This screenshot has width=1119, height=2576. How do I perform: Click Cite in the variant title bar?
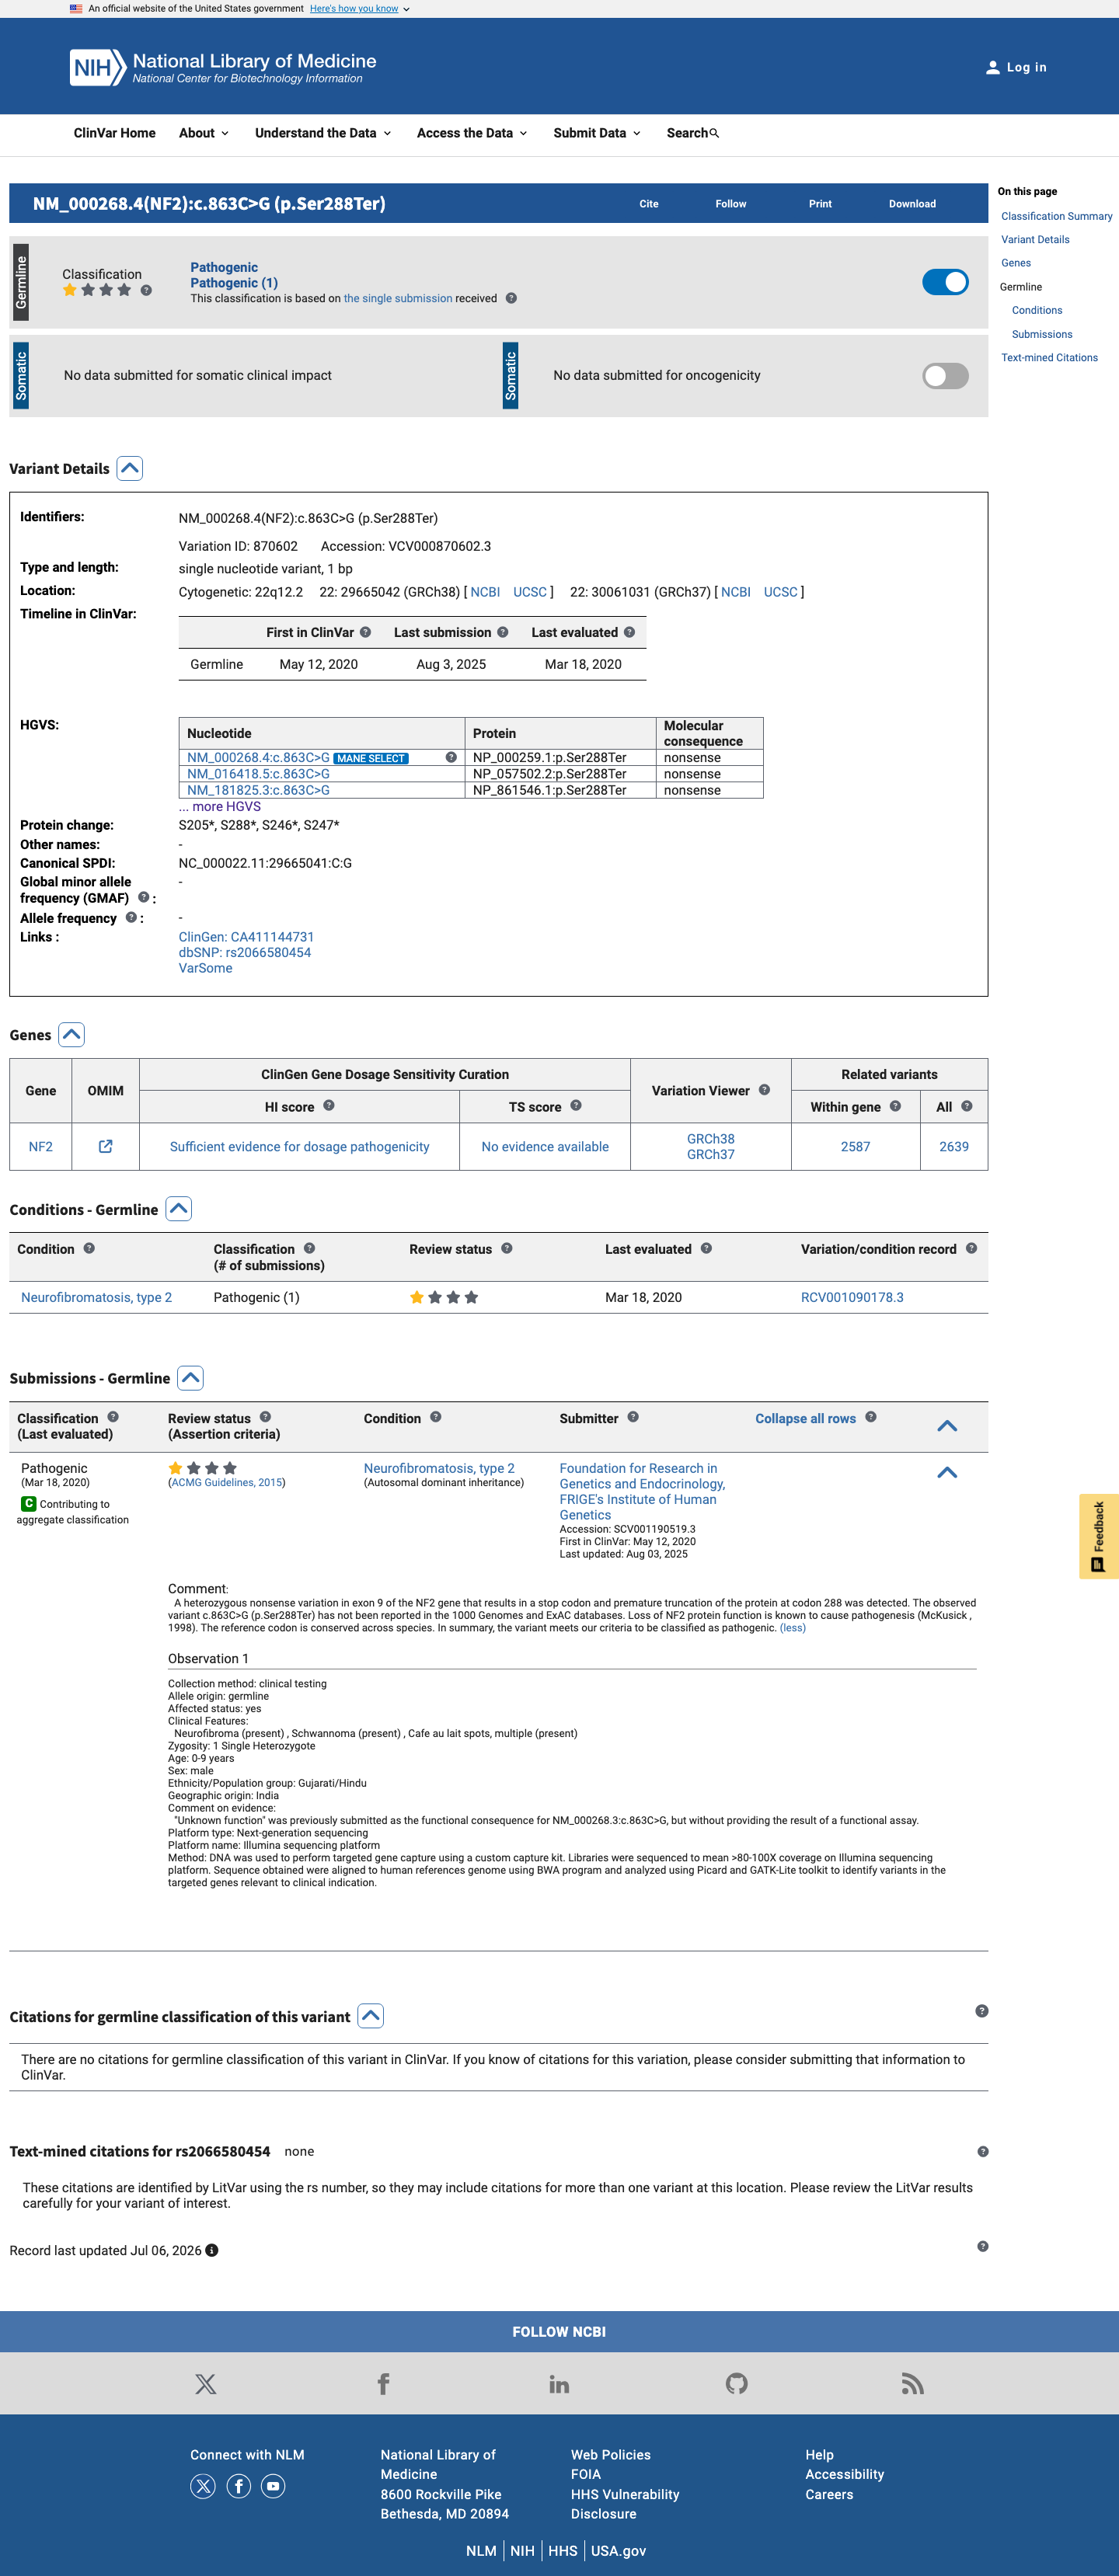click(x=649, y=203)
